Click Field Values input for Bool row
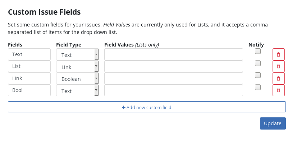This screenshot has width=297, height=146. pyautogui.click(x=174, y=90)
